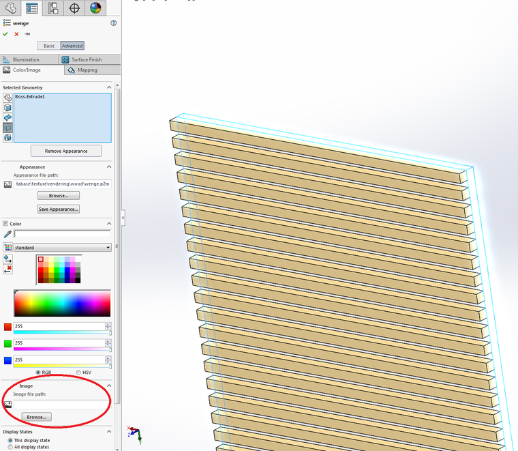This screenshot has height=451, width=518.
Task: Collapse the Selected Geometry section
Action: point(109,87)
